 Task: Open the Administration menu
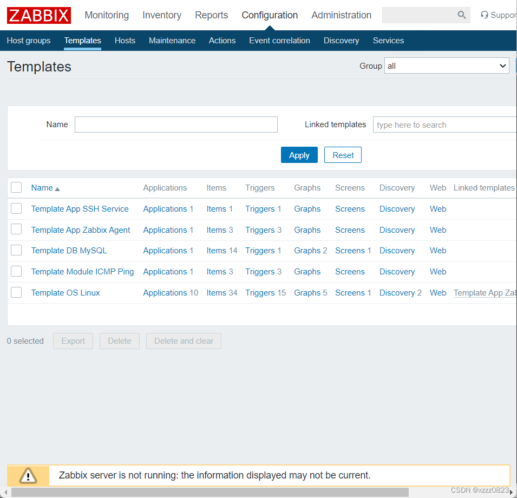click(x=341, y=15)
